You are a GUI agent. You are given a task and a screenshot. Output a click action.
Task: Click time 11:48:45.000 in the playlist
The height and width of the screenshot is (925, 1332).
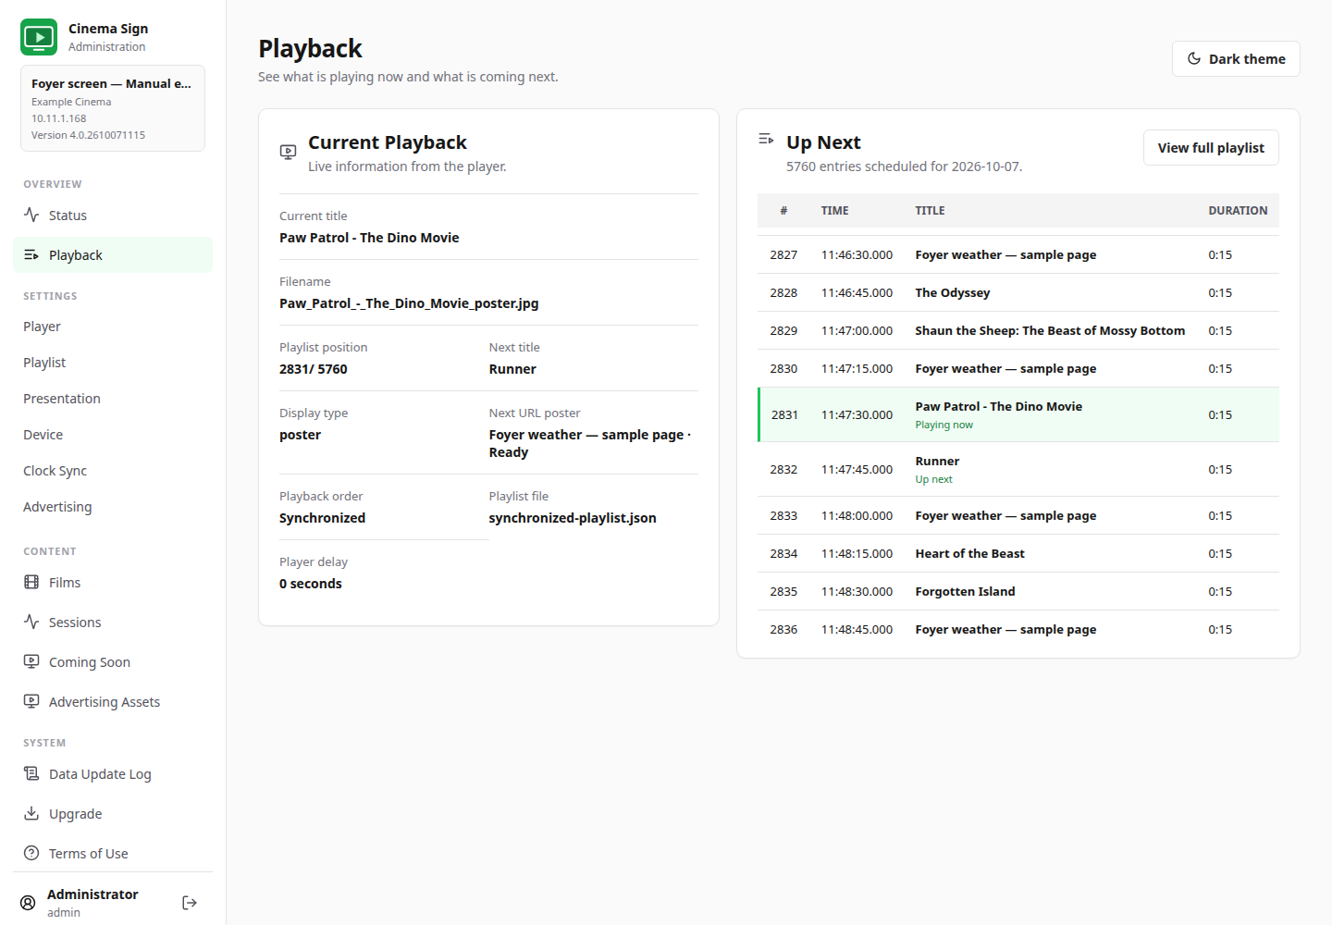[x=857, y=629]
